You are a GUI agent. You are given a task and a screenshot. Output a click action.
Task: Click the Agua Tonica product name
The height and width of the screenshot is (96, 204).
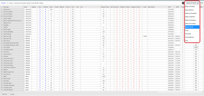(6, 41)
